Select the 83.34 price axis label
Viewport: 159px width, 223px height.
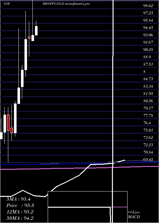pyautogui.click(x=148, y=86)
